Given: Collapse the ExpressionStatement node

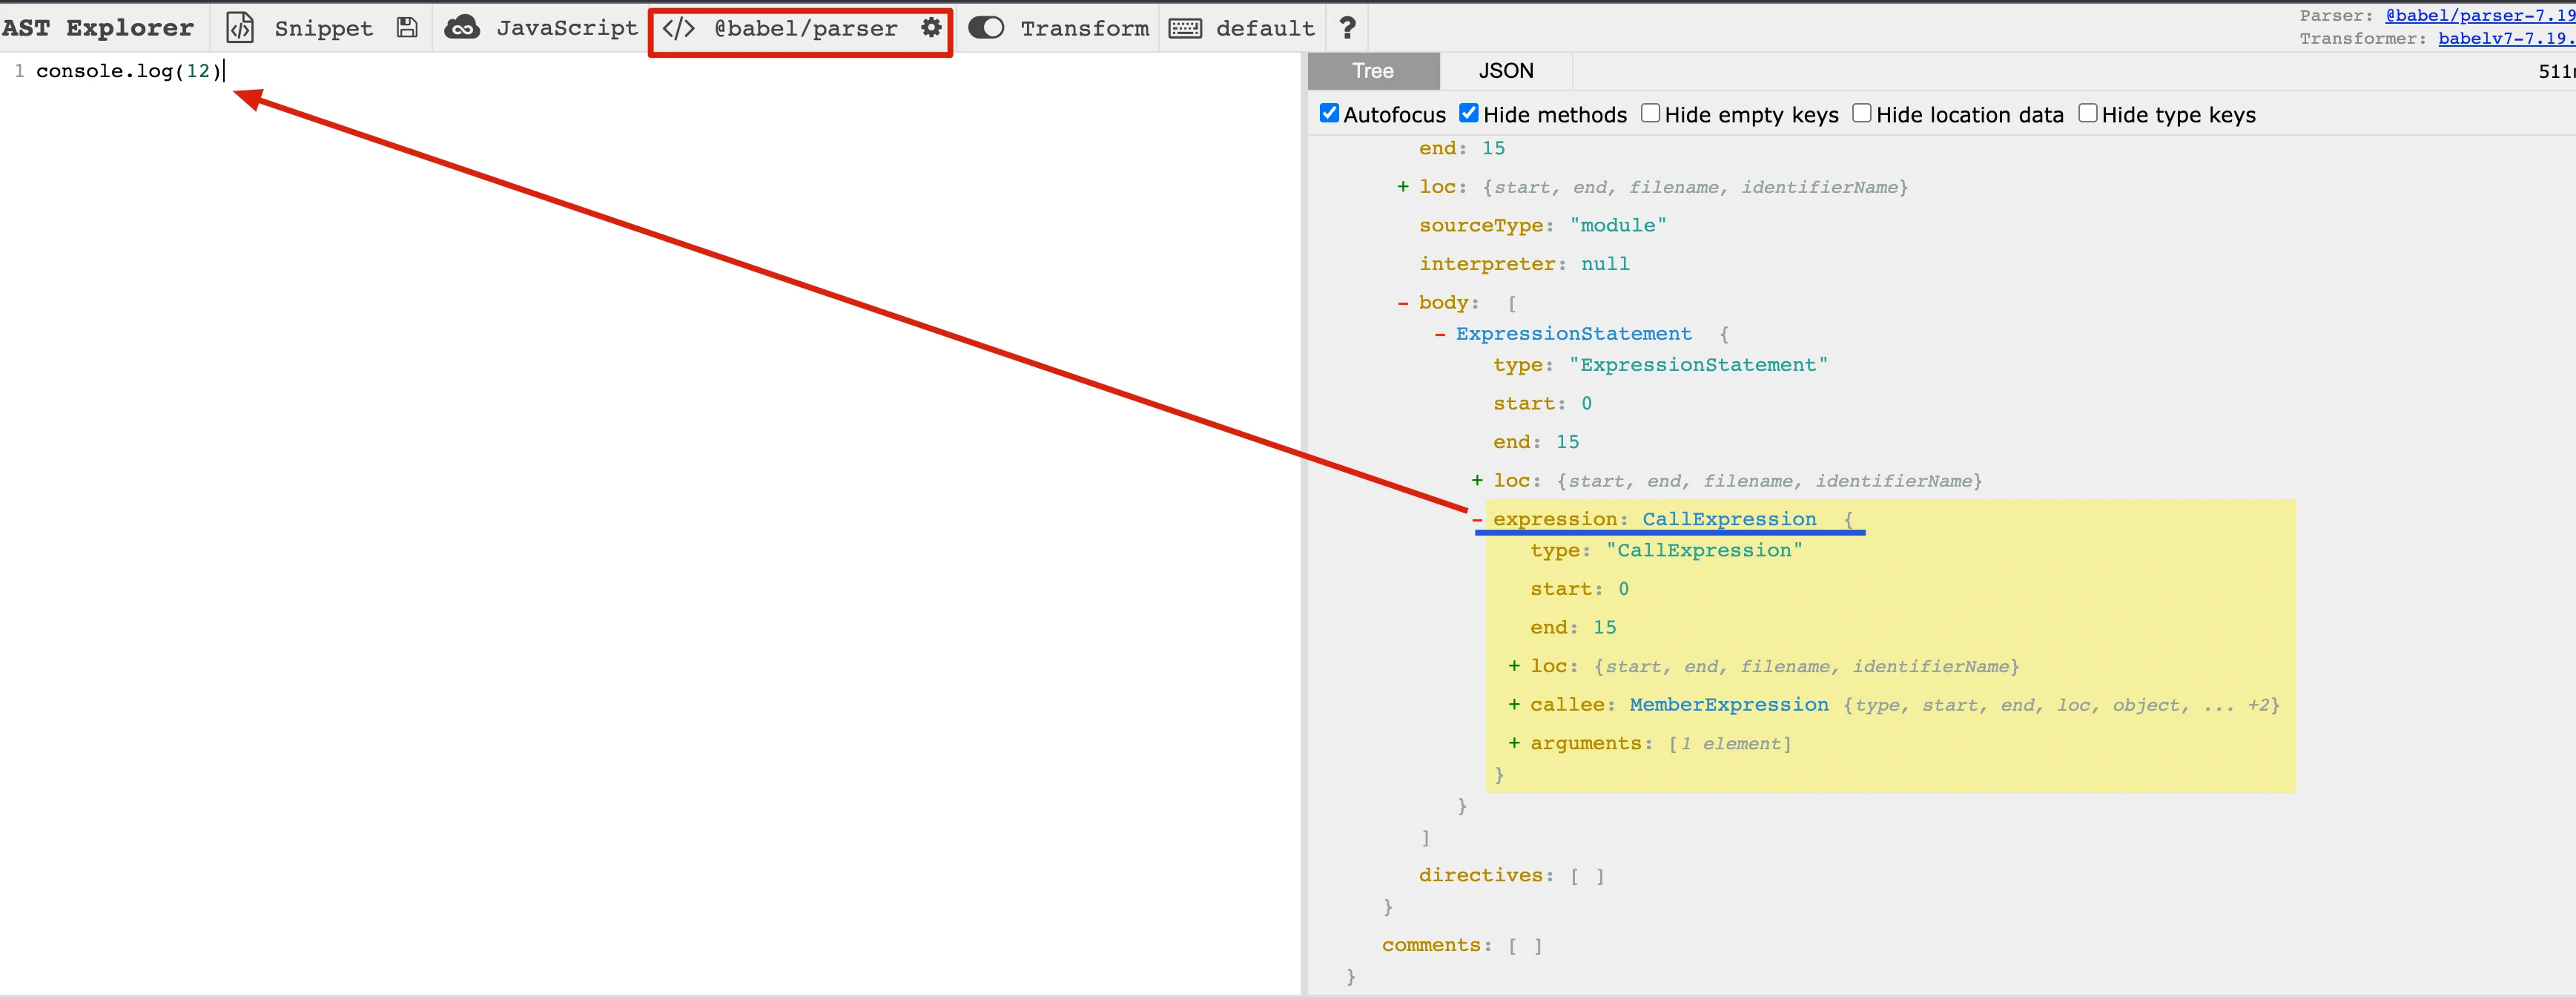Looking at the screenshot, I should [x=1439, y=334].
